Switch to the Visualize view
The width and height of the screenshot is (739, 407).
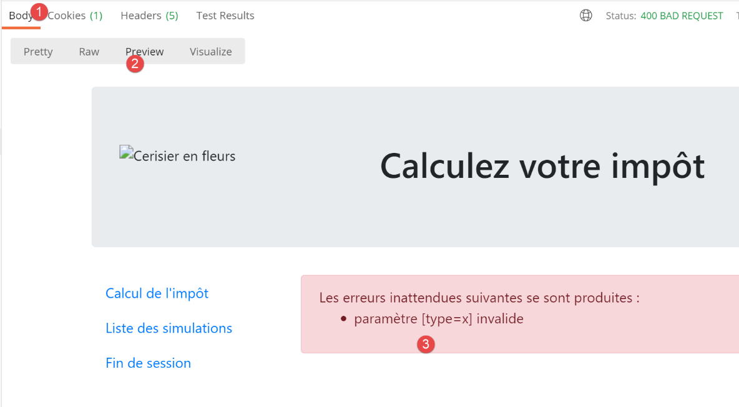tap(210, 52)
